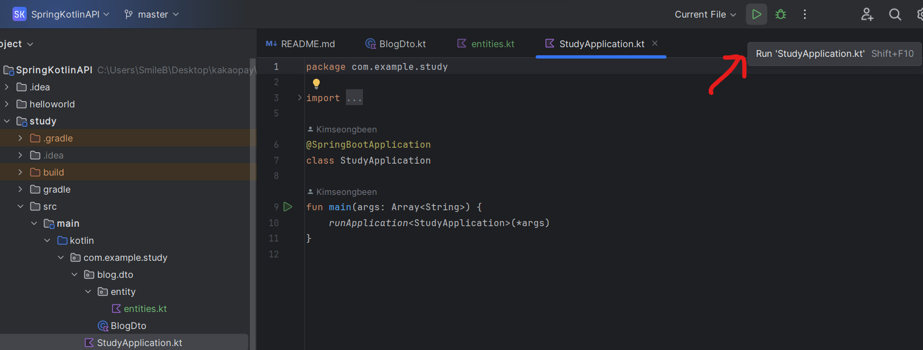Click the package com.example.study line
The height and width of the screenshot is (350, 923).
(x=377, y=67)
